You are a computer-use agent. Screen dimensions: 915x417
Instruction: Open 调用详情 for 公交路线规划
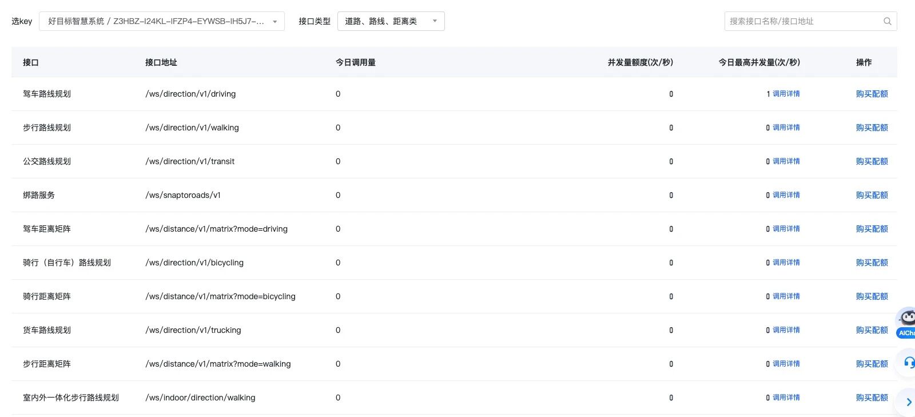(x=786, y=161)
